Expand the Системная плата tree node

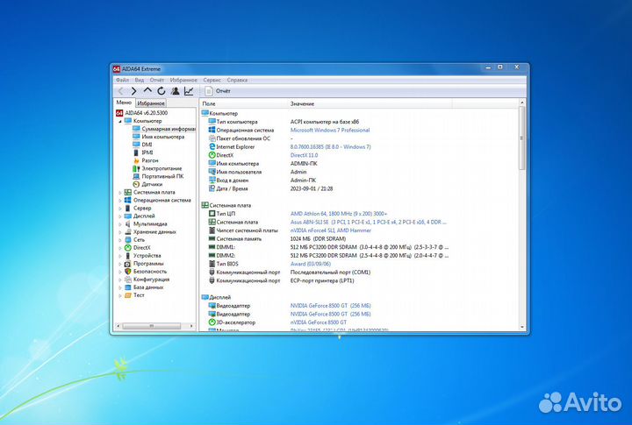(x=119, y=192)
